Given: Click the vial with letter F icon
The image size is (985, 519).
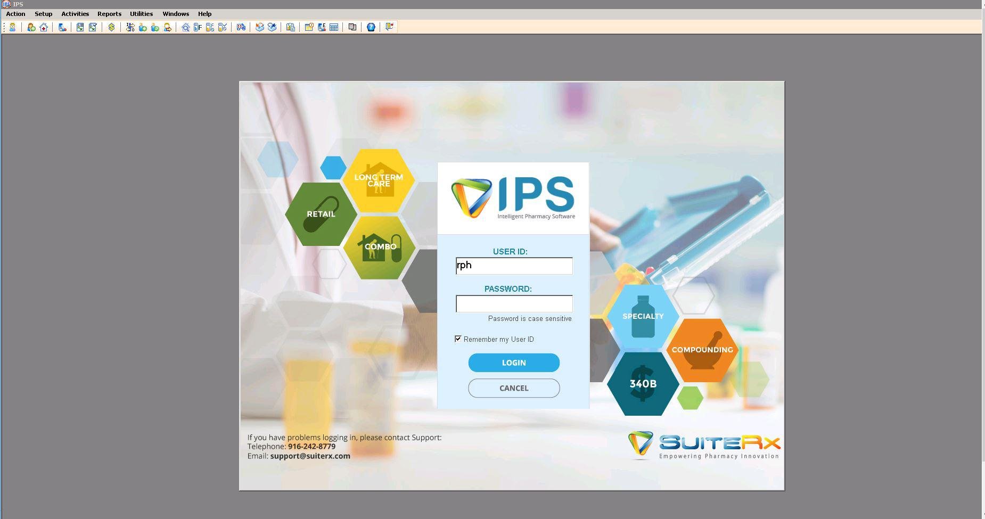Looking at the screenshot, I should pyautogui.click(x=198, y=27).
